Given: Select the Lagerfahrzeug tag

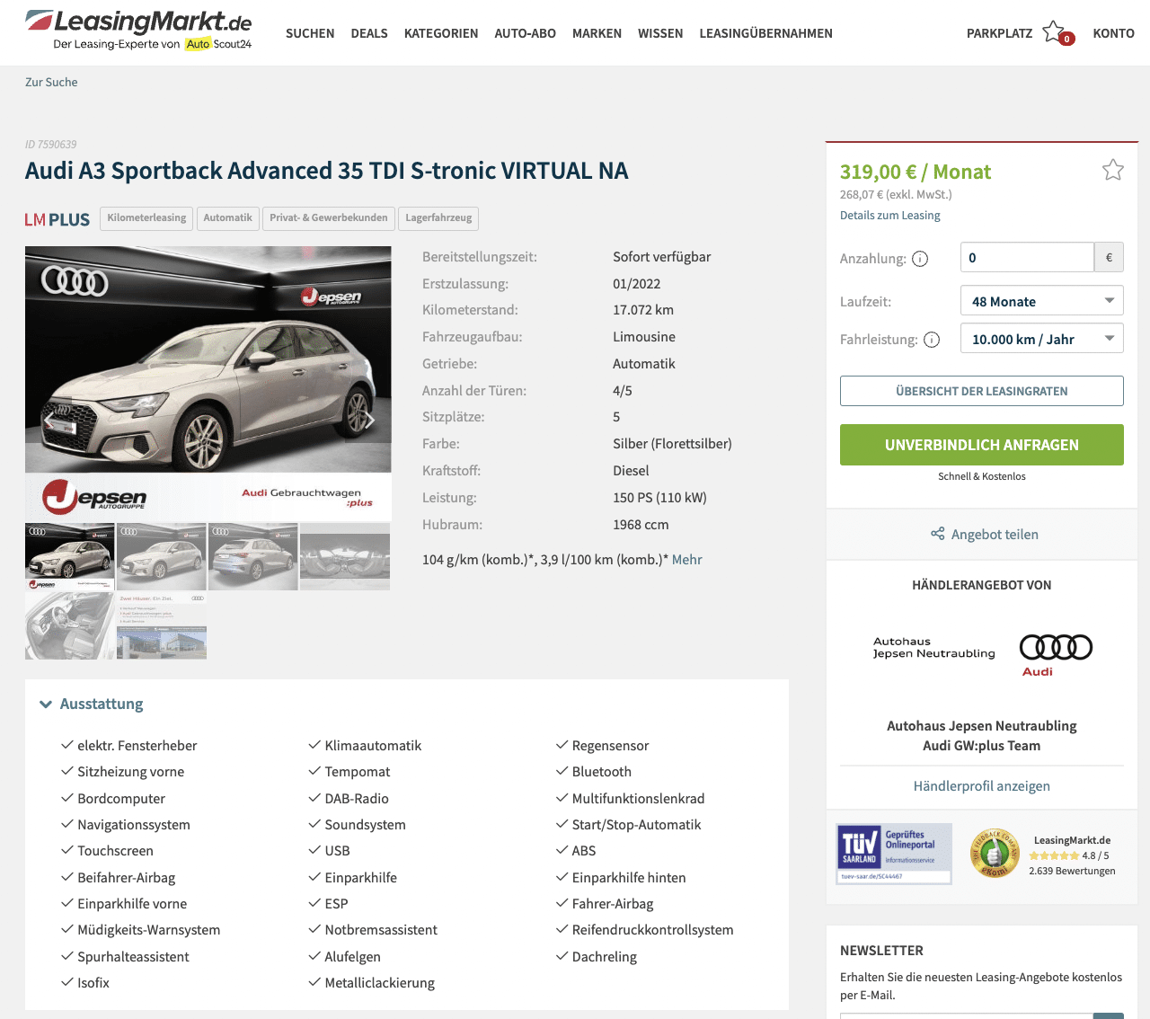Looking at the screenshot, I should coord(438,218).
